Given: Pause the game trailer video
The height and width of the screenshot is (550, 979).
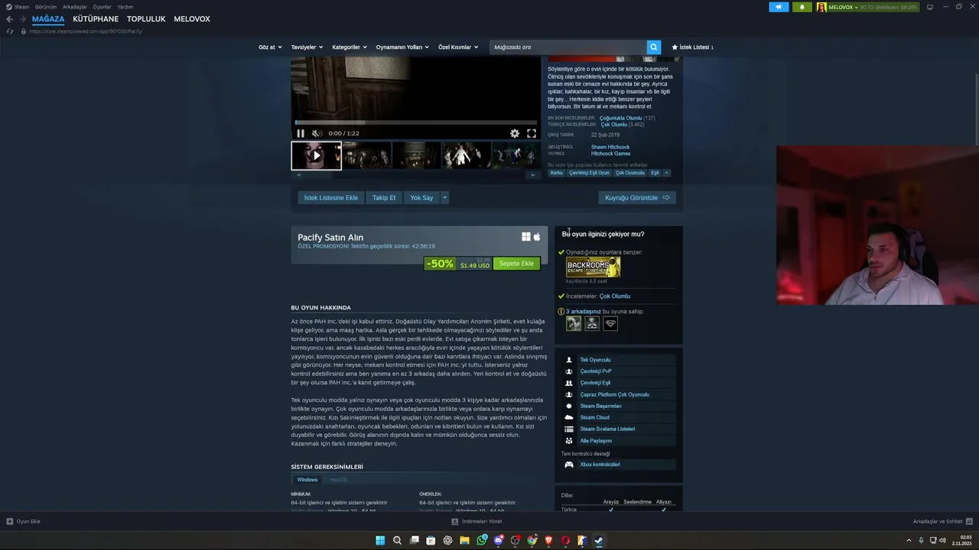Looking at the screenshot, I should point(301,133).
